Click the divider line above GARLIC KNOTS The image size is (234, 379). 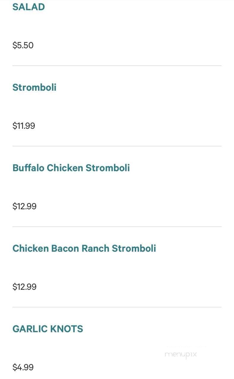point(117,307)
